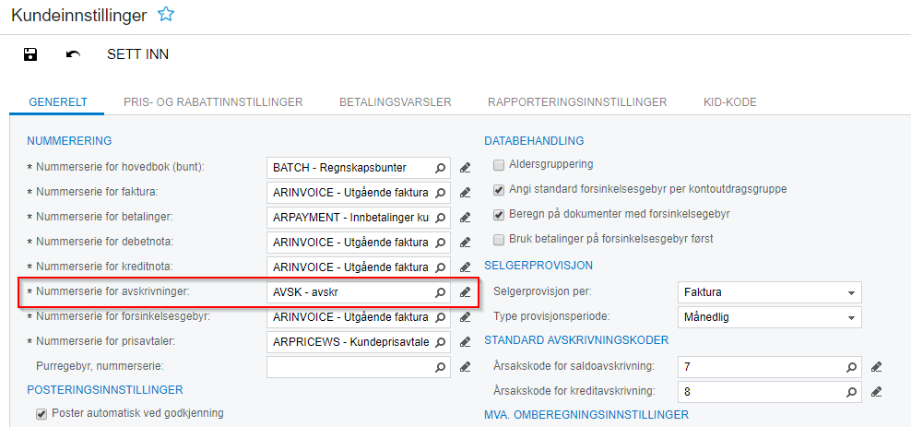This screenshot has height=427, width=911.
Task: Search lookup for avskrivninger nummerserie
Action: pyautogui.click(x=441, y=292)
